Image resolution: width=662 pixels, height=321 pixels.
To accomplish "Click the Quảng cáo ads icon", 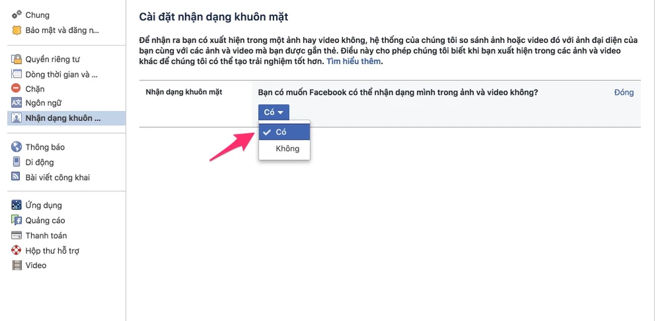I will coord(17,220).
